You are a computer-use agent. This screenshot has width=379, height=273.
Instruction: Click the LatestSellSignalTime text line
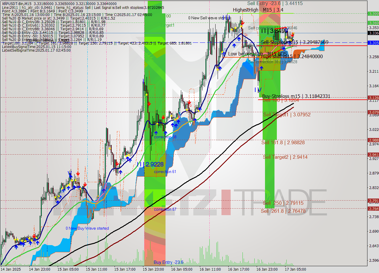pyautogui.click(x=36, y=50)
